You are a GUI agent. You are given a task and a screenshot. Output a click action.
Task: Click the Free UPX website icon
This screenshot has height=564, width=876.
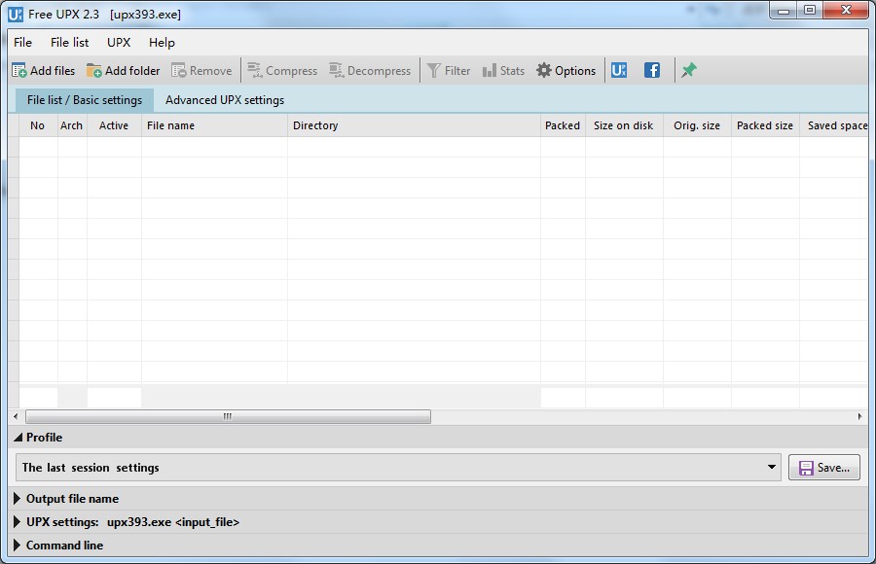(619, 70)
